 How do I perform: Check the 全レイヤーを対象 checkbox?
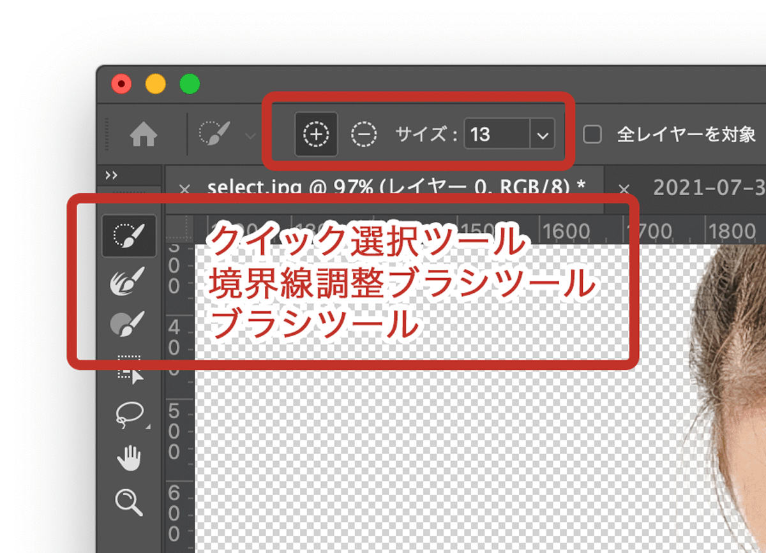tap(592, 135)
